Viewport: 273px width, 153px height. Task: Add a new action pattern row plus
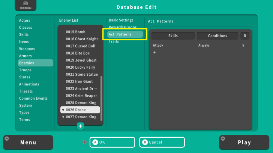coord(154,52)
